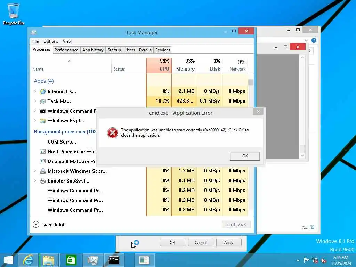This screenshot has width=356, height=267.
Task: Expand the Task Manager process group
Action: (x=35, y=101)
